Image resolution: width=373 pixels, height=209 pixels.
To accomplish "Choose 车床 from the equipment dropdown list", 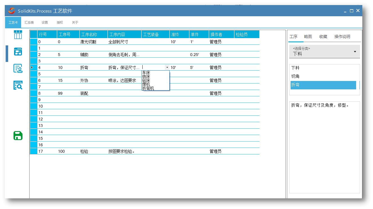I will click(x=146, y=73).
